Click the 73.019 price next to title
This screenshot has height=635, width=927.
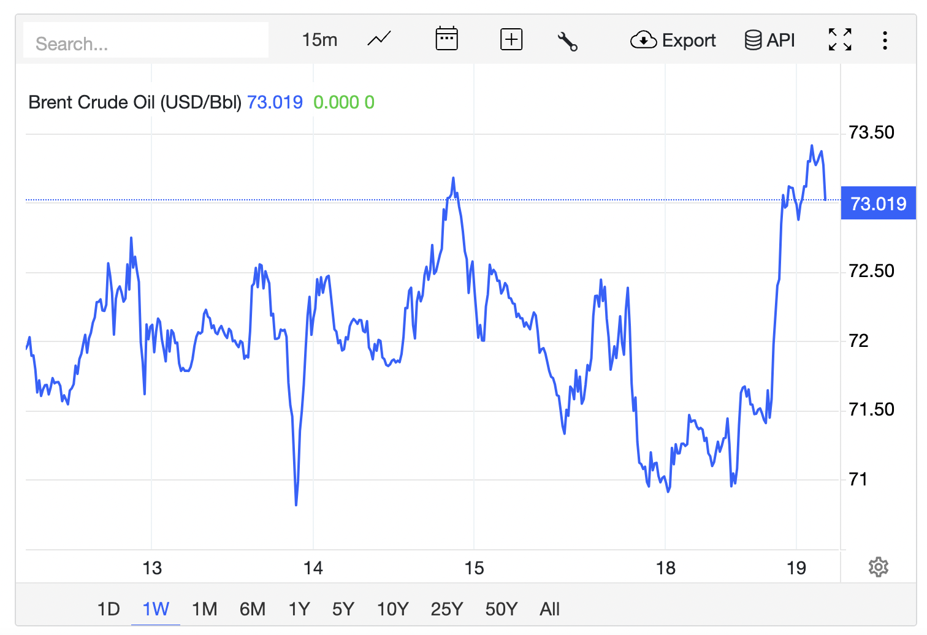pyautogui.click(x=275, y=102)
